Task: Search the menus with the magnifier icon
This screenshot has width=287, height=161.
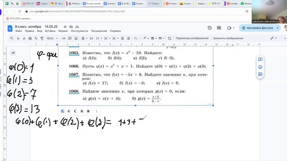Action: coord(12,38)
